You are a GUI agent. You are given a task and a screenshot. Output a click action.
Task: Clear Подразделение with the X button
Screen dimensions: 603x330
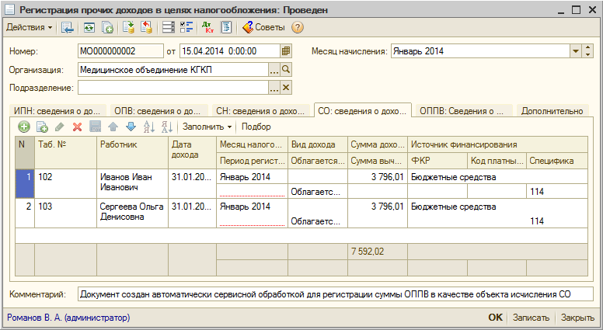point(286,87)
